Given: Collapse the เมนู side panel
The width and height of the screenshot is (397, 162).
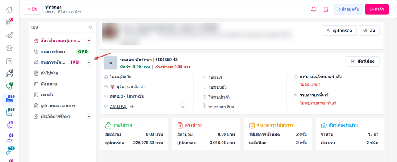Looking at the screenshot, I should click(90, 27).
